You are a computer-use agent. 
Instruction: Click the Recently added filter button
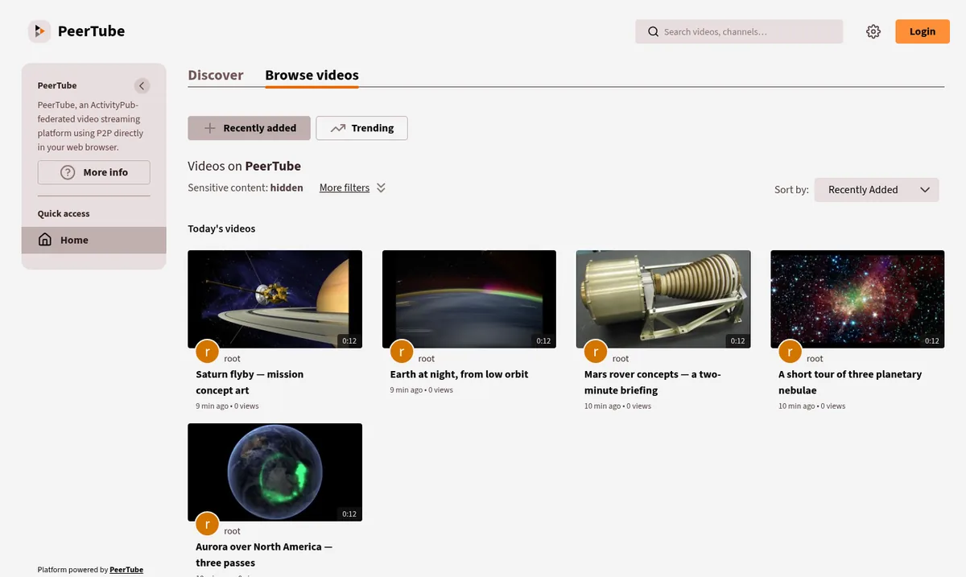[x=249, y=128]
